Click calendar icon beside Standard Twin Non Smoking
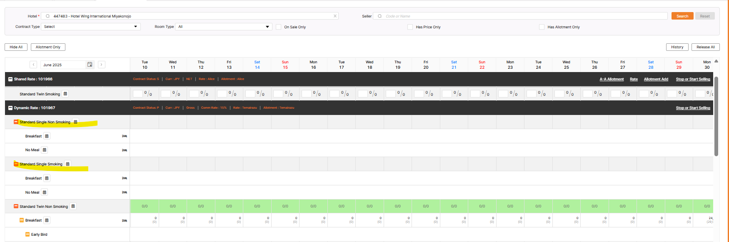Viewport: 729px width, 242px height. (x=73, y=206)
